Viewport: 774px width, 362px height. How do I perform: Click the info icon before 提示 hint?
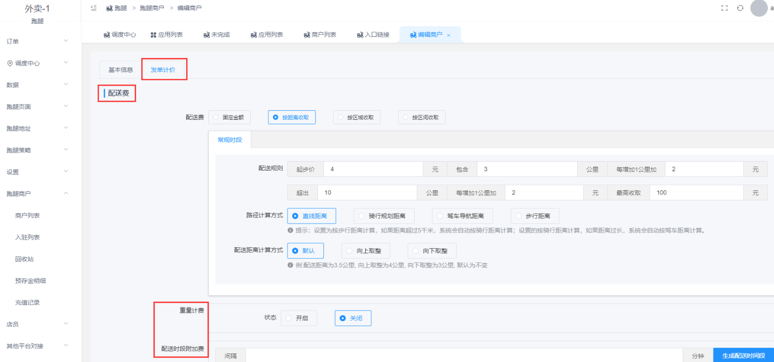tap(290, 231)
